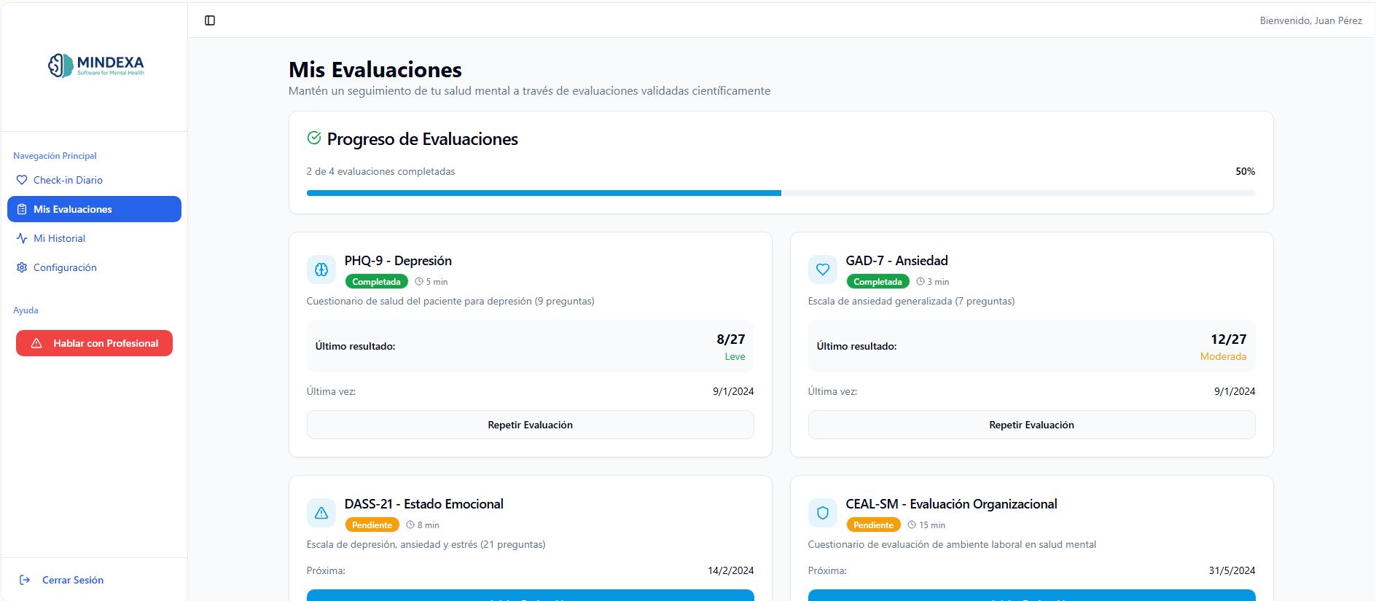1376x601 pixels.
Task: Click the Moderada result label
Action: 1223,357
